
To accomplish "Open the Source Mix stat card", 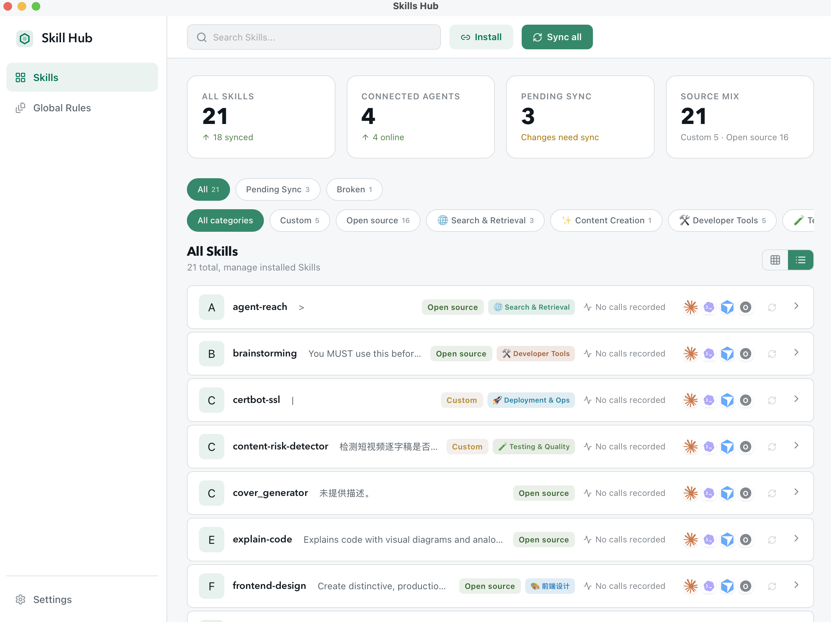I will [x=740, y=117].
